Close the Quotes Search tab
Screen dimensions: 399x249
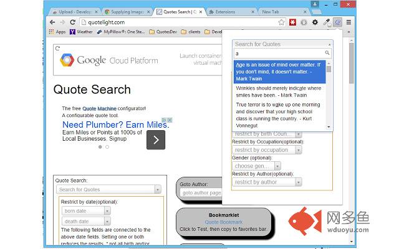point(201,12)
